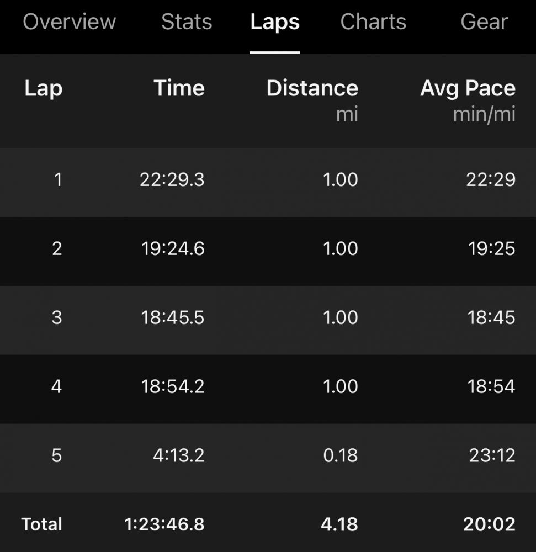This screenshot has width=536, height=552.
Task: Select lap 1 row time 22:29.3
Action: (x=172, y=180)
